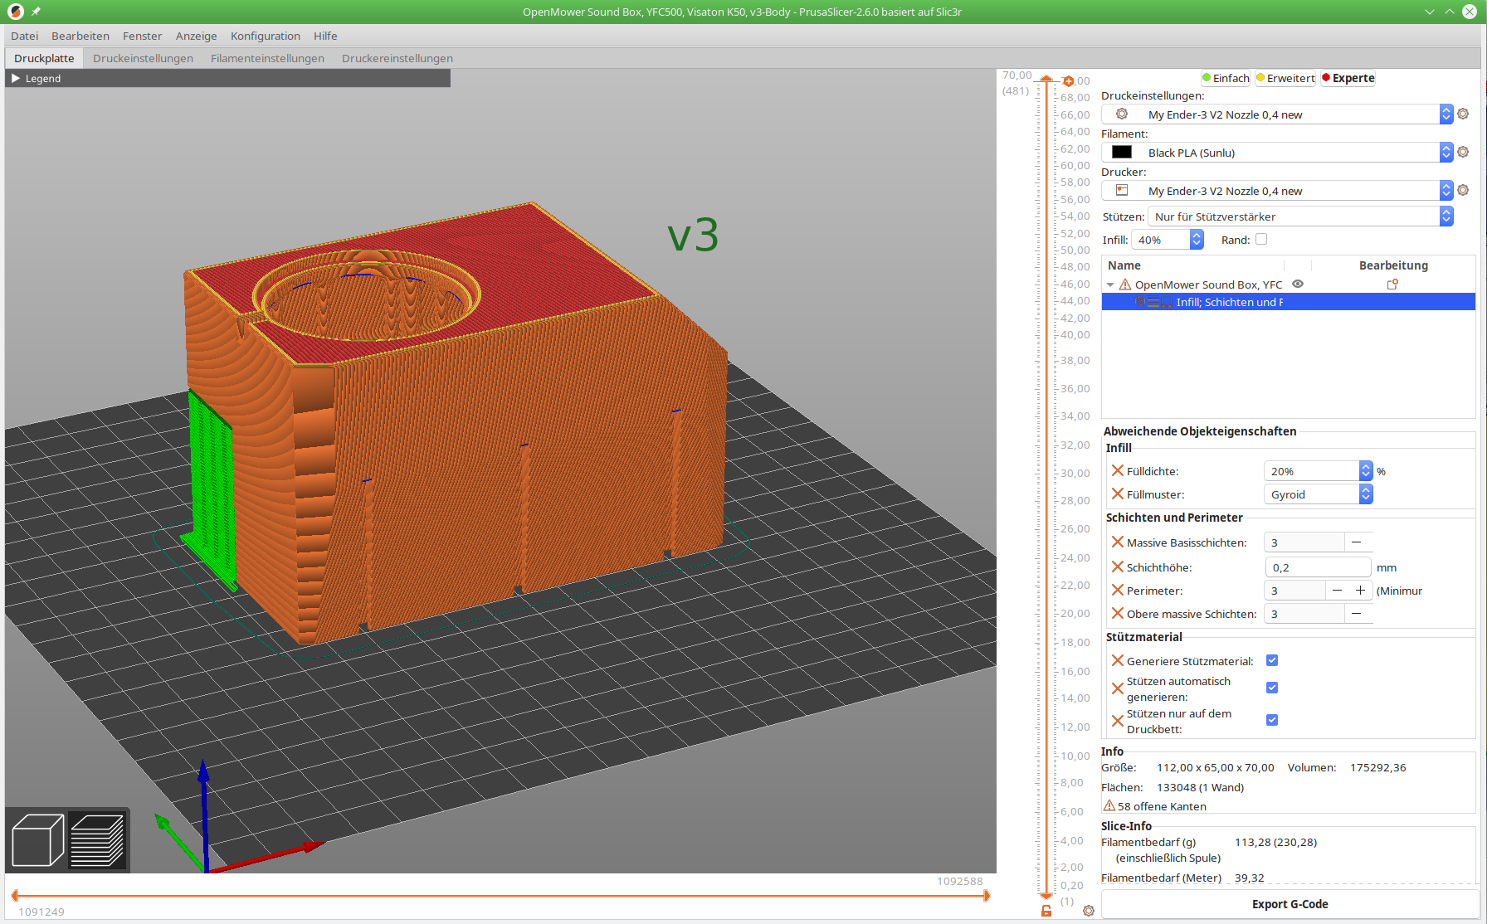Uncheck Stützen automatisch generieren checkbox
Screen dimensions: 1487x924
(x=1272, y=688)
